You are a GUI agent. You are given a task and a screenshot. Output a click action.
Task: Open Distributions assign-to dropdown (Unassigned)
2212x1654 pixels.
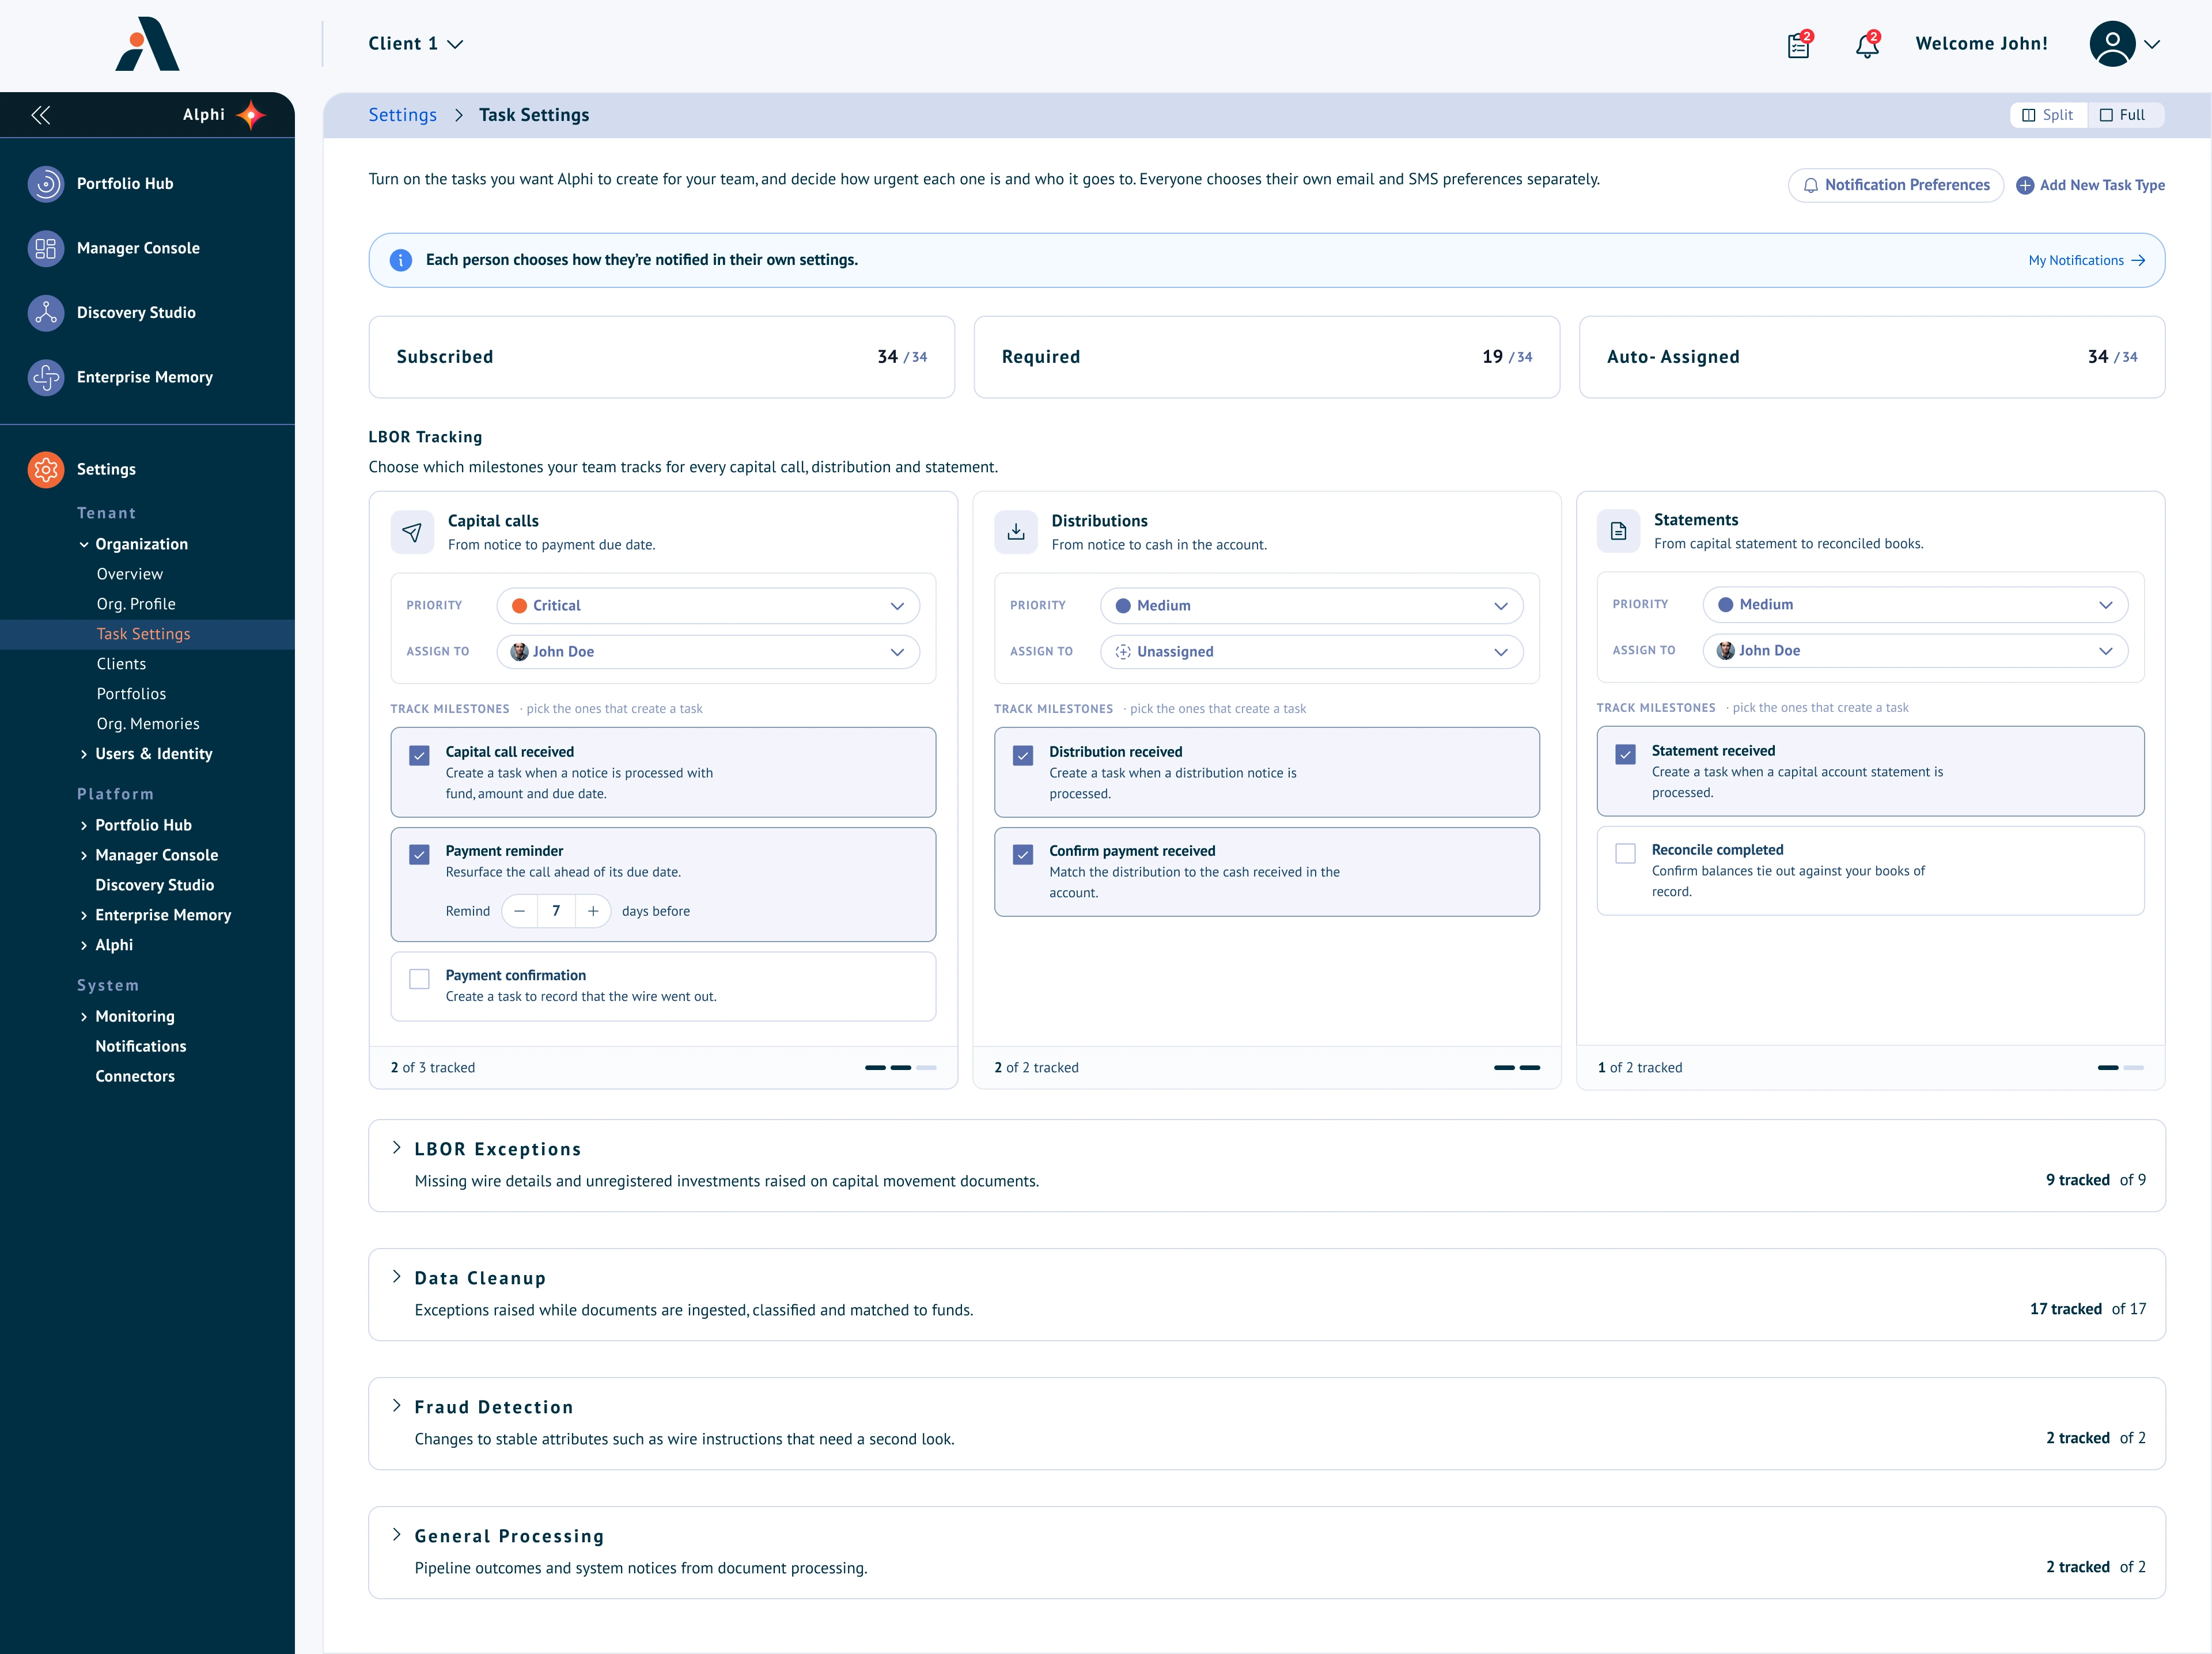[1312, 652]
